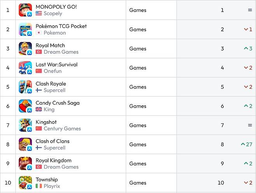
Task: Visit the Dream Games publisher under Royal Match
Action: click(61, 52)
